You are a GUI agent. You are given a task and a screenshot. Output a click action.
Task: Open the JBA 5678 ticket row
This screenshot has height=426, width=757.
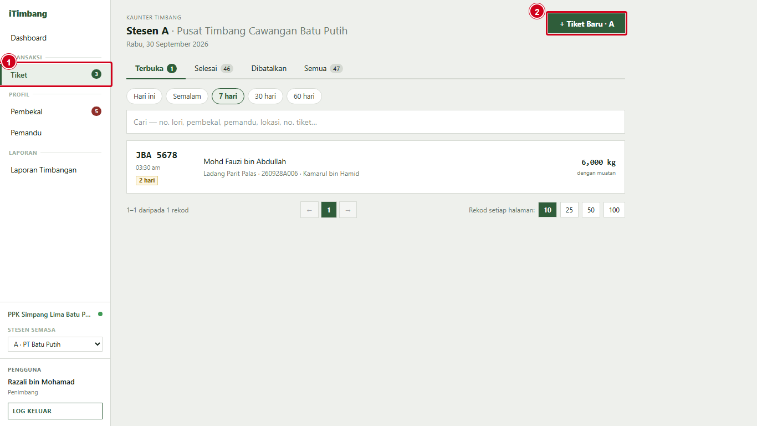(376, 167)
